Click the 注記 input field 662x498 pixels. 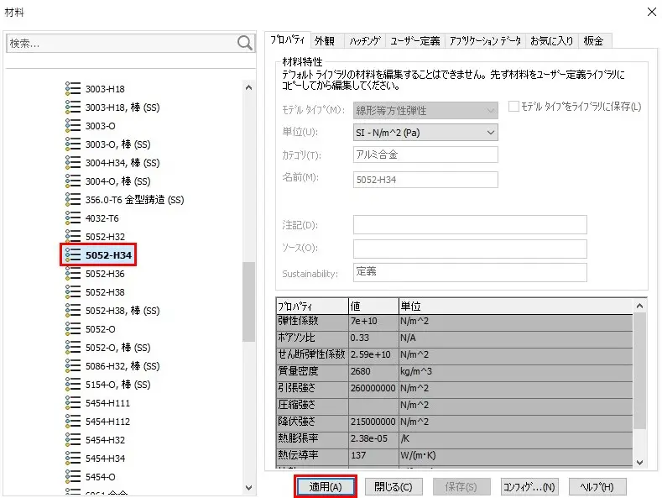pos(469,225)
